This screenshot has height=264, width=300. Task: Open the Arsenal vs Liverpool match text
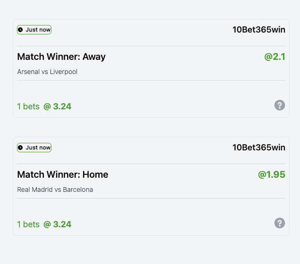pyautogui.click(x=47, y=72)
